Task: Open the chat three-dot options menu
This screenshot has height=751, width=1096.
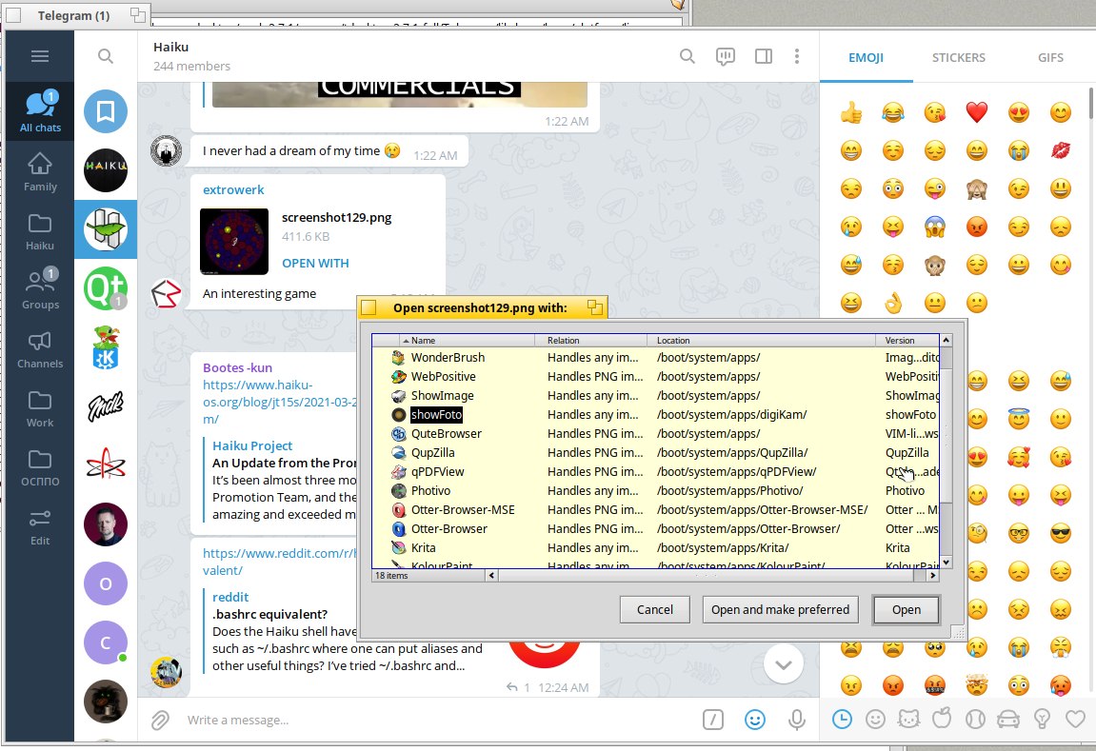Action: coord(797,56)
